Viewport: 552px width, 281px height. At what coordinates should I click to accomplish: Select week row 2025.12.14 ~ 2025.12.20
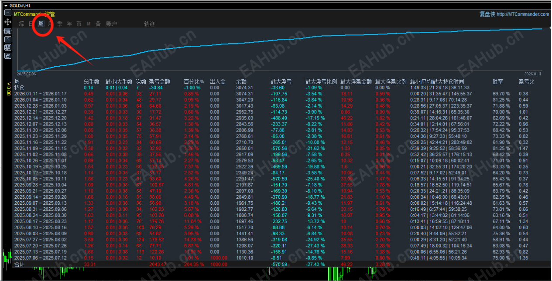41,118
